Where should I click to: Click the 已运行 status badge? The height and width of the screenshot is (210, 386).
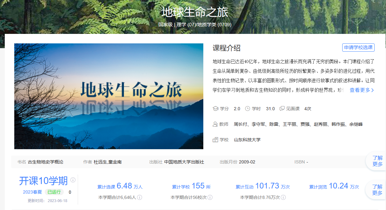pos(54,192)
